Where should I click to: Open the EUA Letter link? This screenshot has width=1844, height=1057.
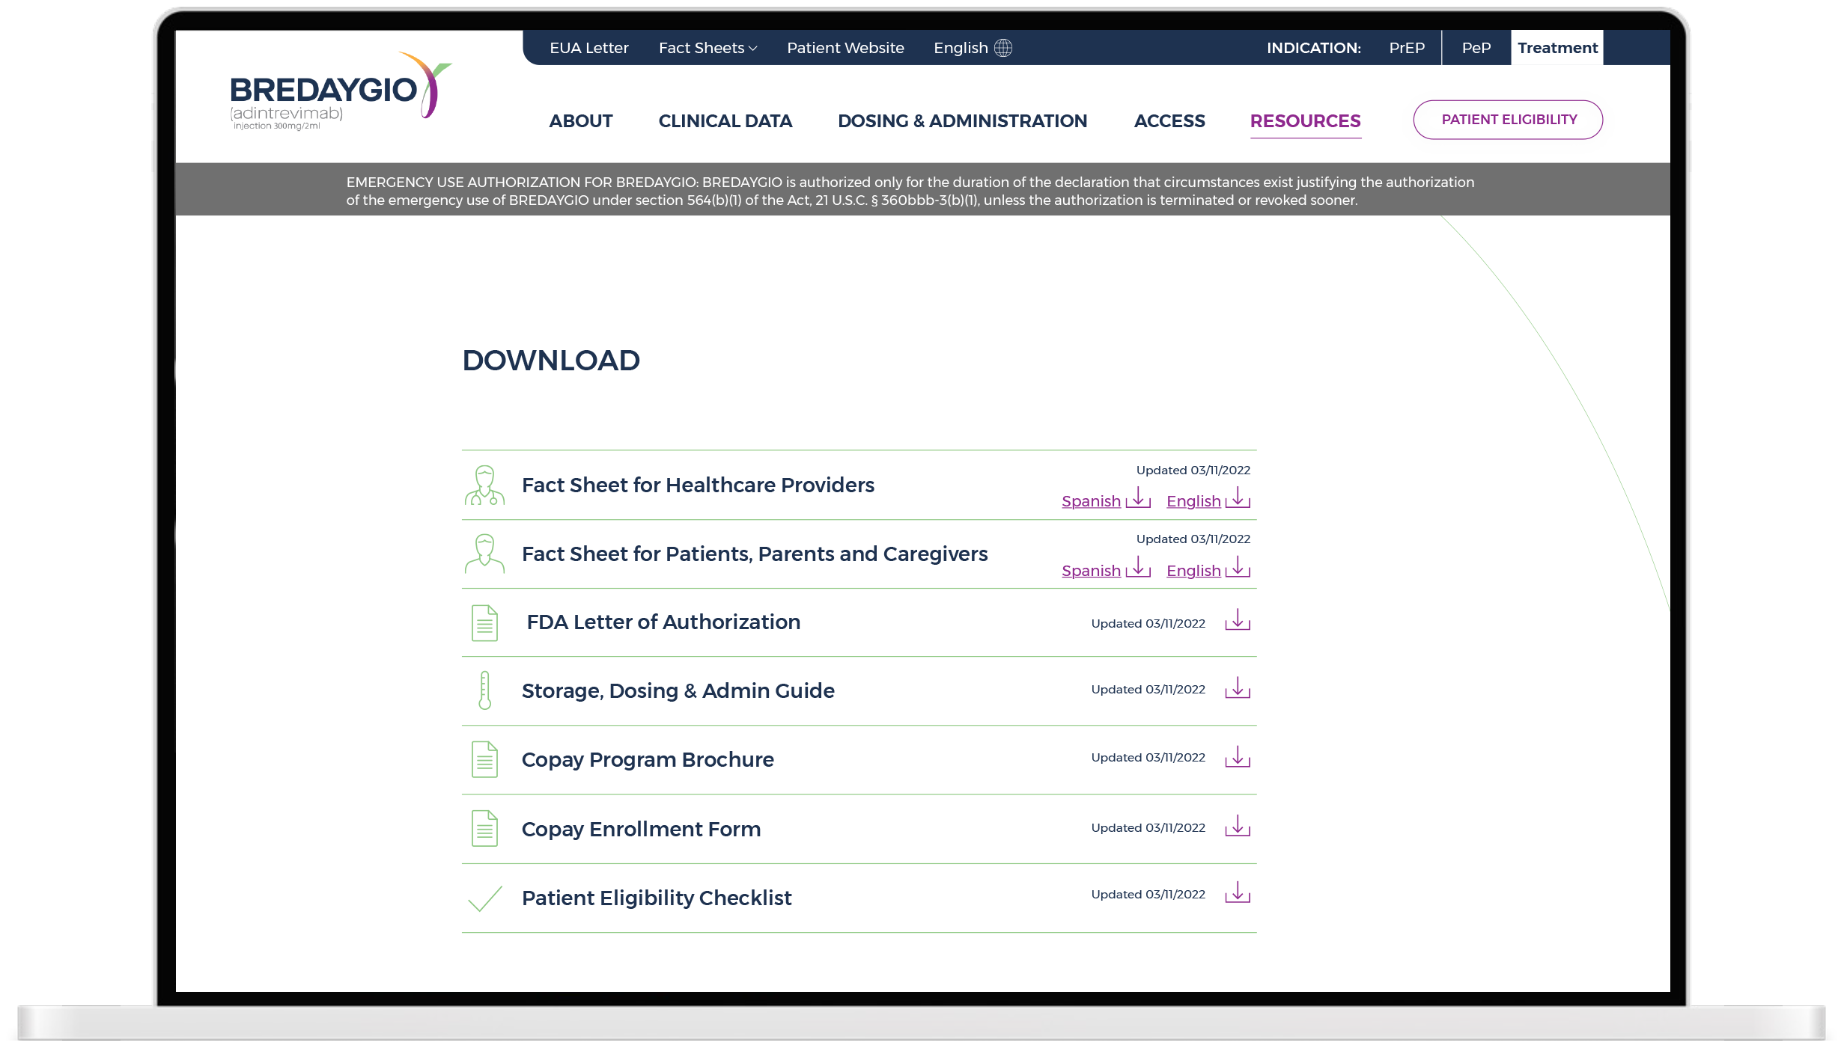(589, 48)
